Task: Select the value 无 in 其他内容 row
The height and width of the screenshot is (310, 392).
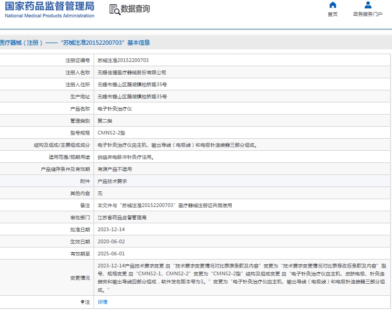Action: click(100, 193)
